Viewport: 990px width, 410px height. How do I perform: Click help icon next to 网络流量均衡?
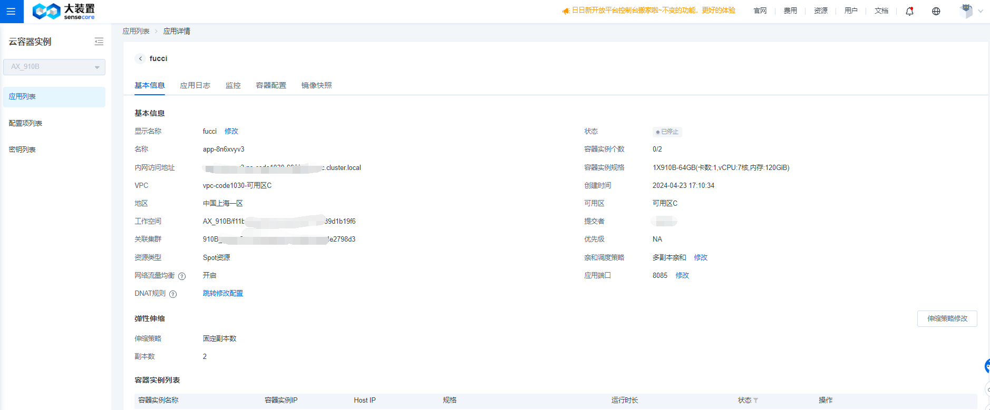[182, 276]
